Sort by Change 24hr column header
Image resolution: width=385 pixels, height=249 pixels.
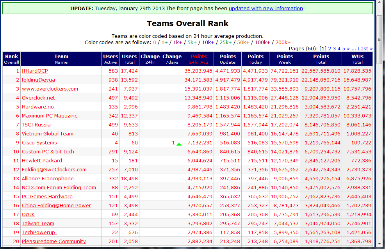pos(150,59)
